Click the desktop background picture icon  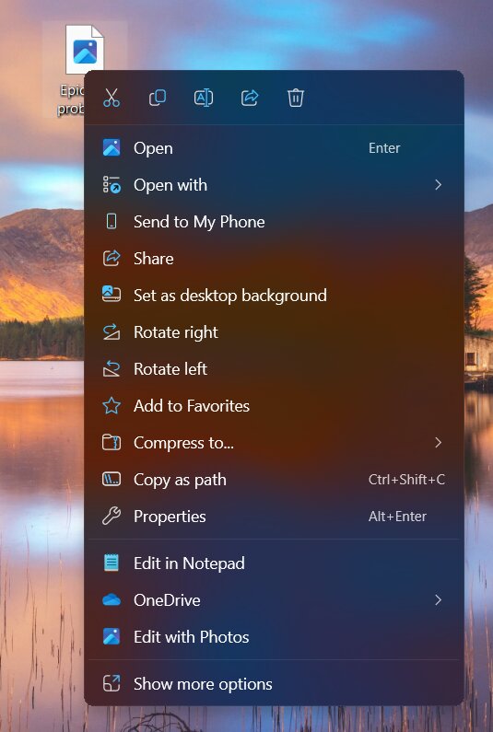pyautogui.click(x=112, y=295)
